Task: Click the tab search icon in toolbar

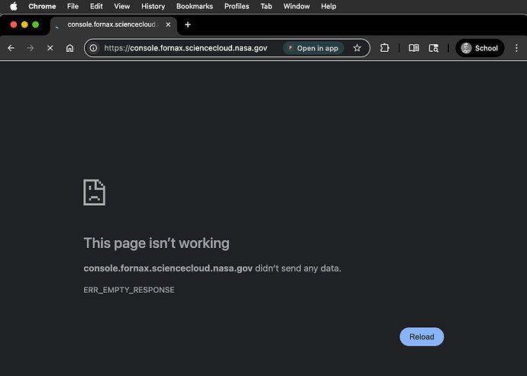Action: click(x=434, y=48)
